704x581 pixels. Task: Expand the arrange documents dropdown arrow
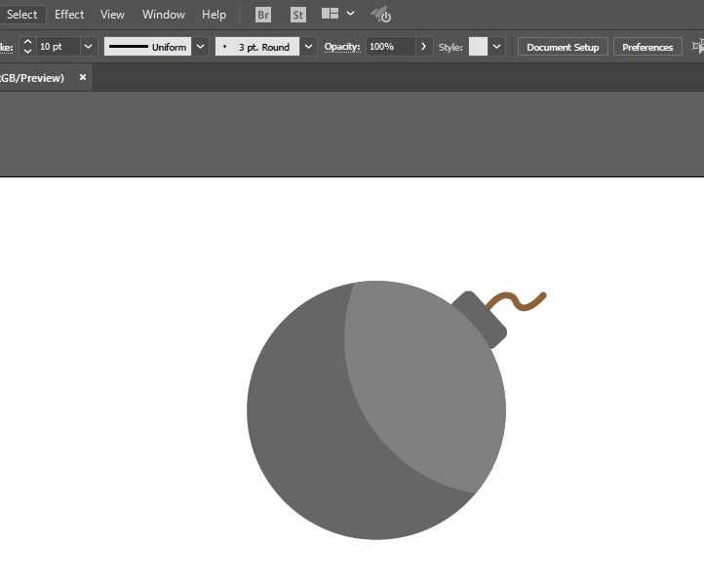pos(351,14)
